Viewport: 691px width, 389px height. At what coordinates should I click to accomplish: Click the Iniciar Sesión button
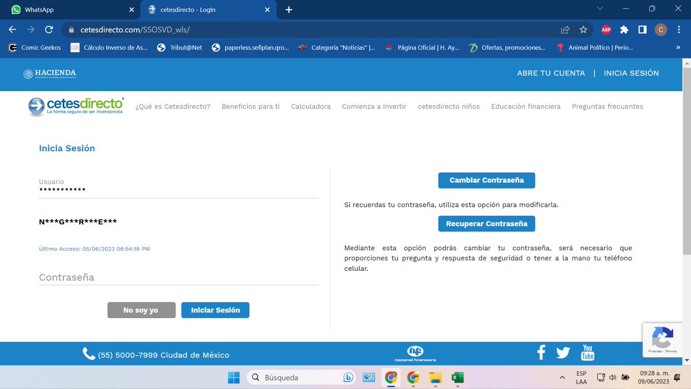215,310
